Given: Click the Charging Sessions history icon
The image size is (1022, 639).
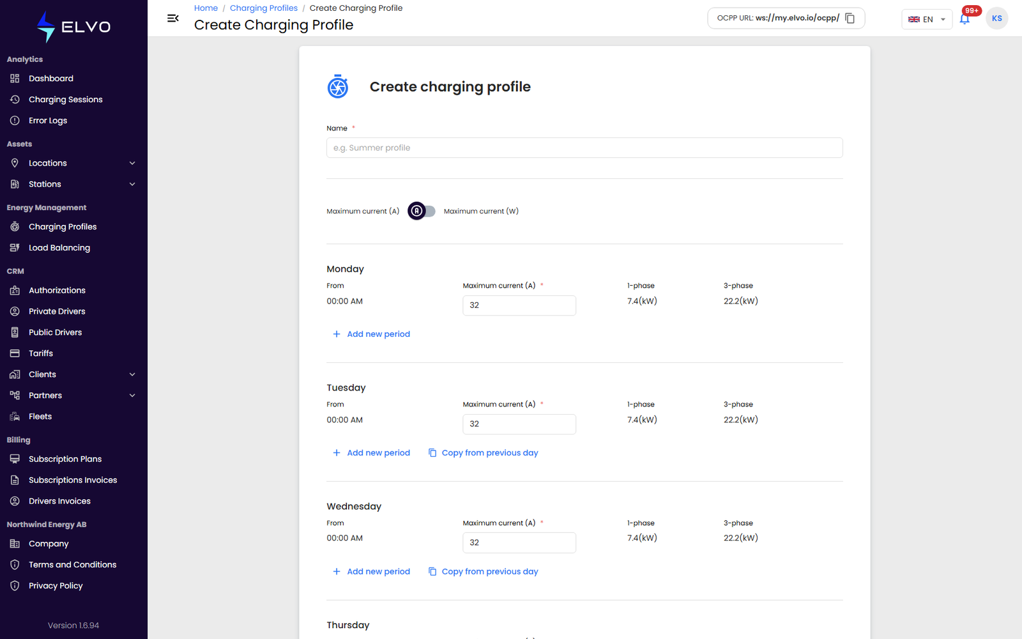Looking at the screenshot, I should 15,100.
